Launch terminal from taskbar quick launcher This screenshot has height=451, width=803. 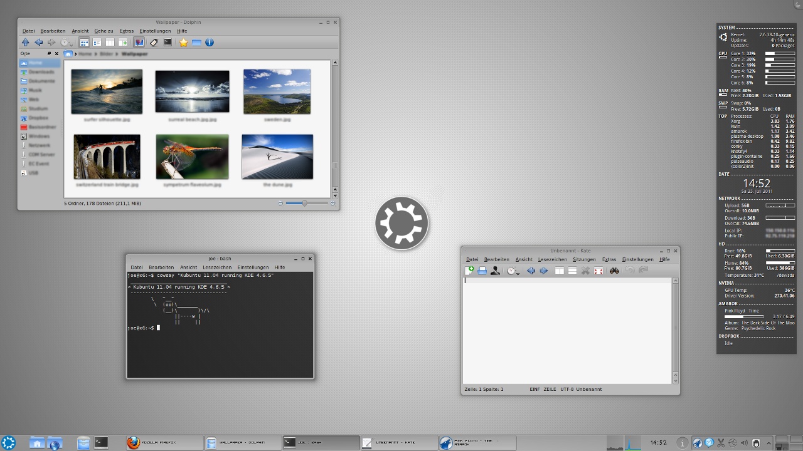tap(101, 442)
